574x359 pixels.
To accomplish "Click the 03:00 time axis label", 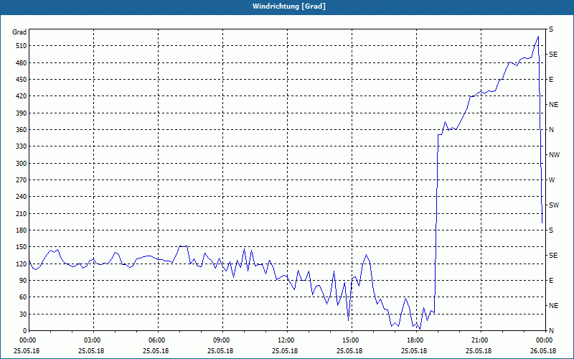I will tap(91, 340).
